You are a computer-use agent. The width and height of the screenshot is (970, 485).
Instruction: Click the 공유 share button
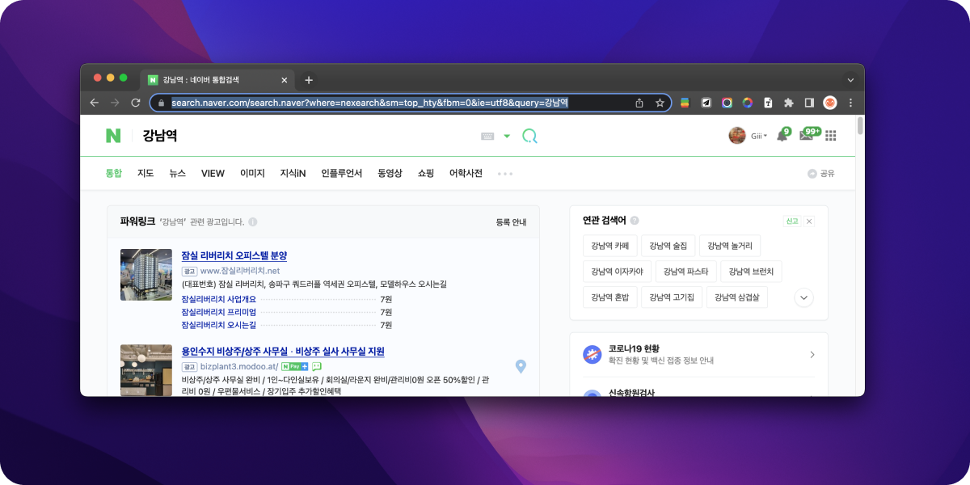821,174
